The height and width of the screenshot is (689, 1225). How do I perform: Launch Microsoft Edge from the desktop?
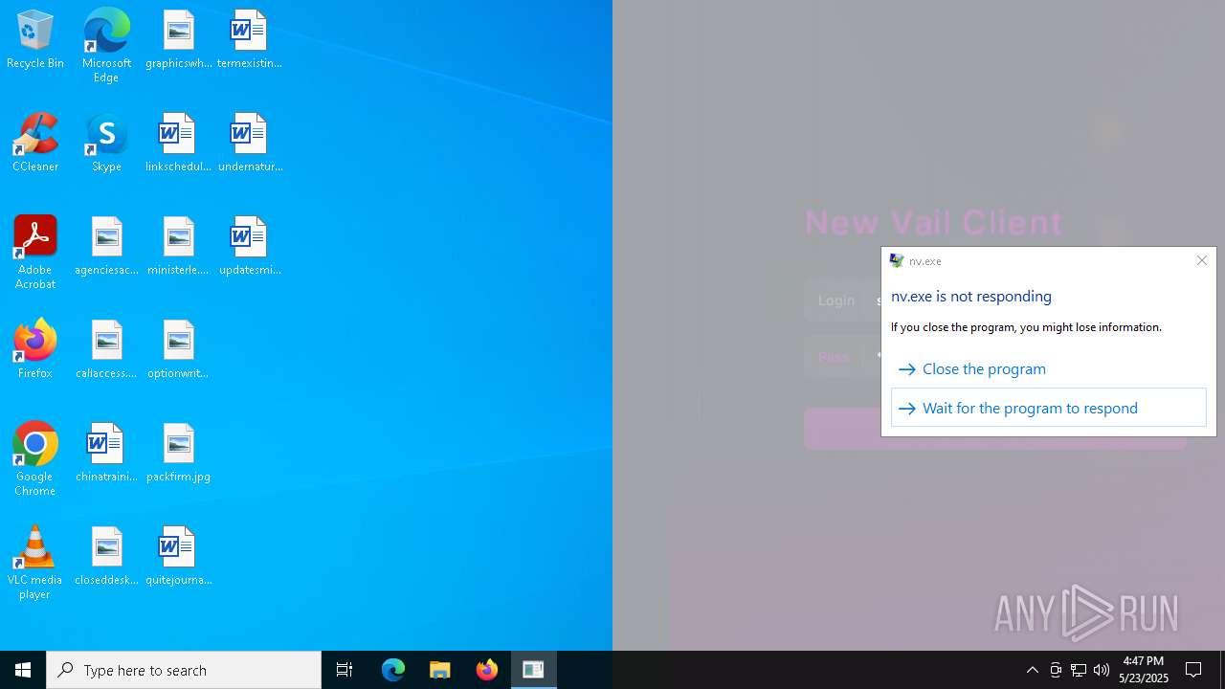click(x=106, y=45)
